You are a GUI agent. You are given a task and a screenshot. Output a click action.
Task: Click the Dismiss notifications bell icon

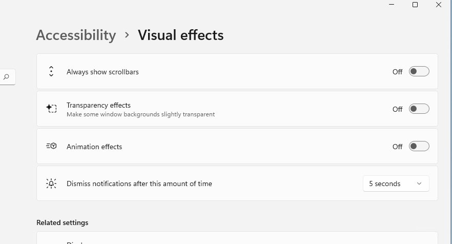click(51, 184)
